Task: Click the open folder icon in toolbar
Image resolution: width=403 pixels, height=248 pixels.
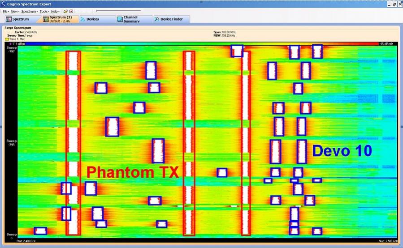Action: coord(65,11)
